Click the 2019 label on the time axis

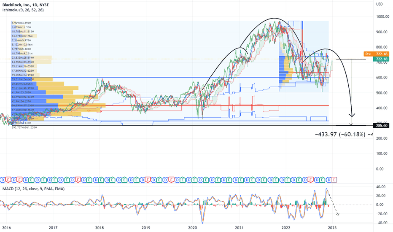(146, 228)
